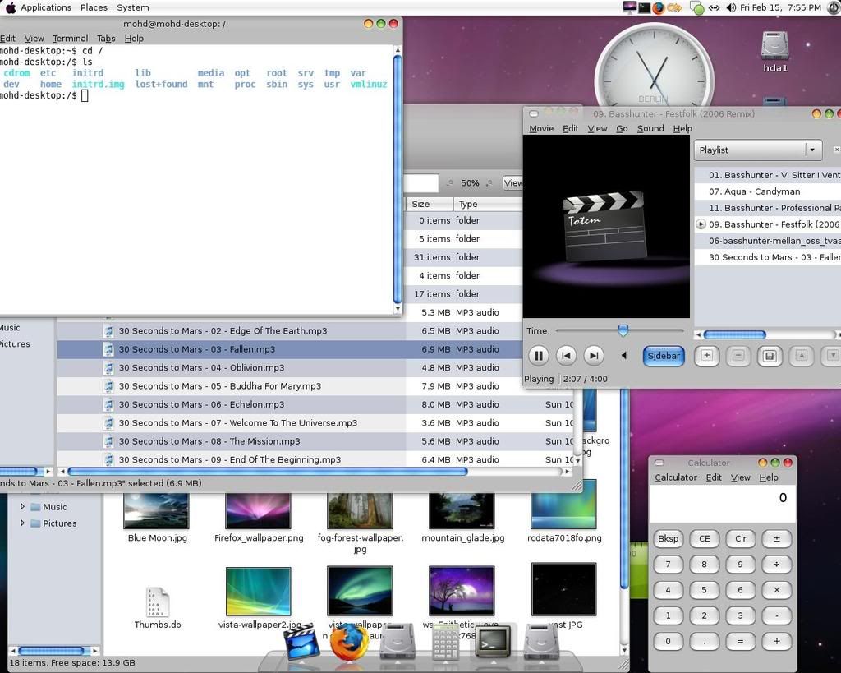
Task: Open the Terminal menu in the terminal window
Action: 71,38
